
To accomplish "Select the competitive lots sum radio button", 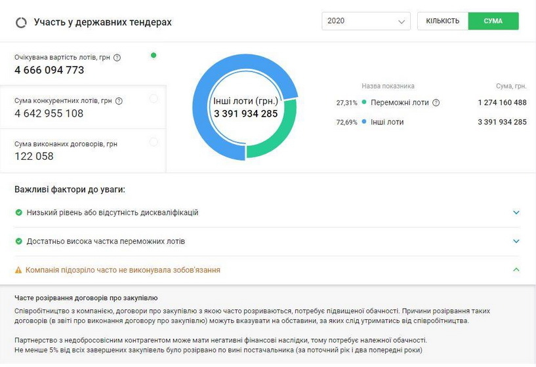I will click(154, 99).
